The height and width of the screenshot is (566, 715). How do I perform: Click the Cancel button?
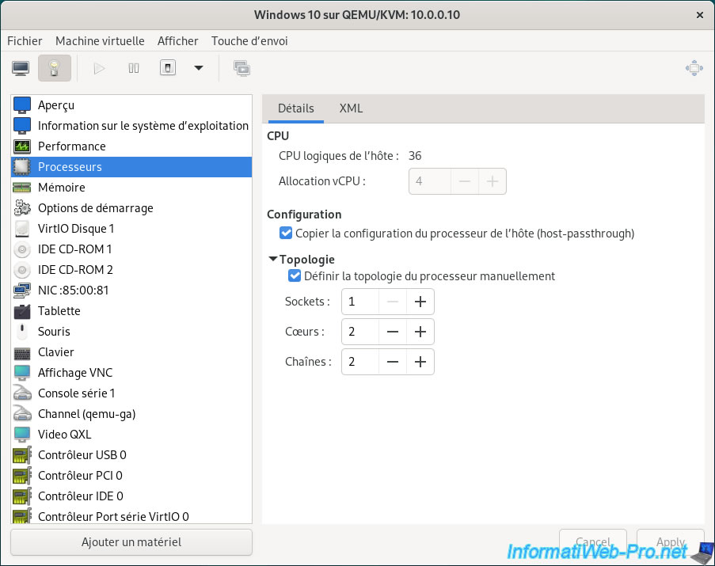(x=593, y=541)
